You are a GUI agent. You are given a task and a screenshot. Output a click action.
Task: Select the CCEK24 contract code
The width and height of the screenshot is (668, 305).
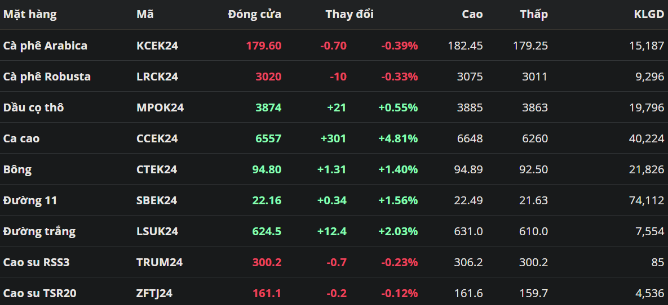tap(157, 138)
